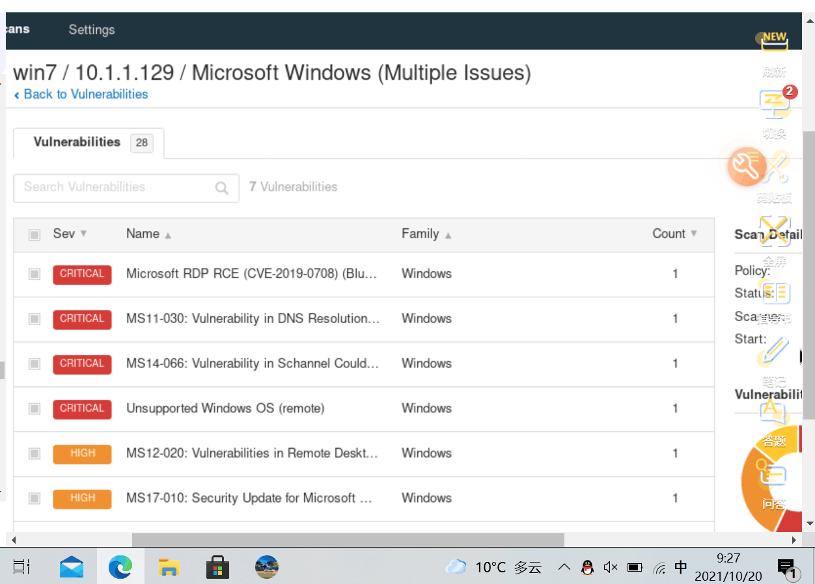
Task: Click the weather cloud icon
Action: pos(456,566)
